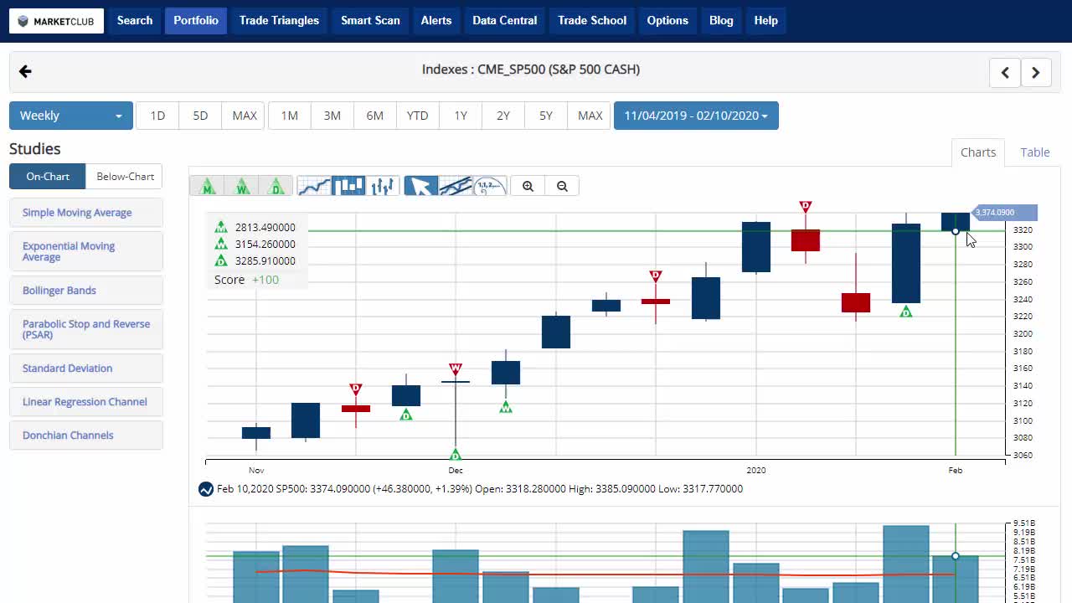Select the cursor pointer tool
The width and height of the screenshot is (1072, 603).
pos(421,186)
